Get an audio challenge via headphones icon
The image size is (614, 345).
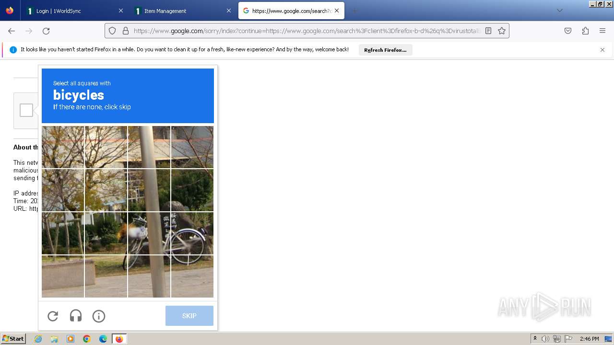(76, 316)
